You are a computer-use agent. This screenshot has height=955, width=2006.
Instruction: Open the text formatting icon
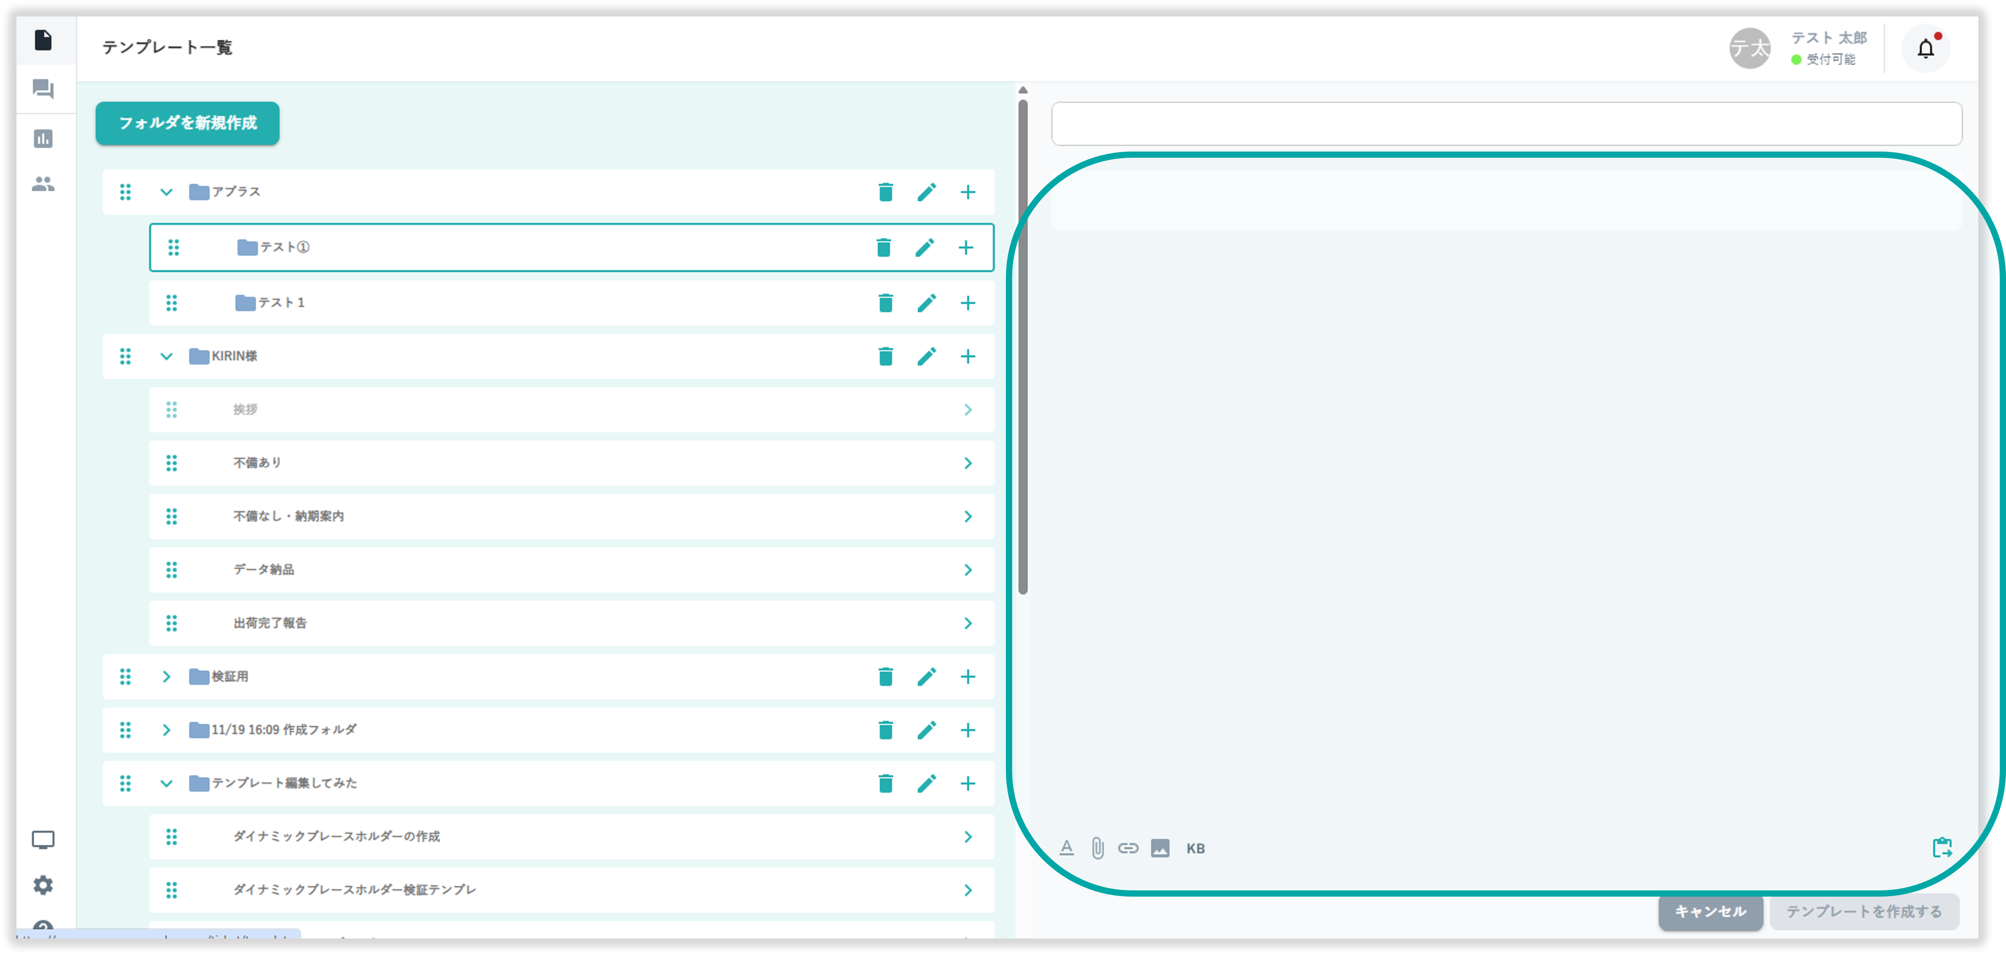click(x=1067, y=848)
